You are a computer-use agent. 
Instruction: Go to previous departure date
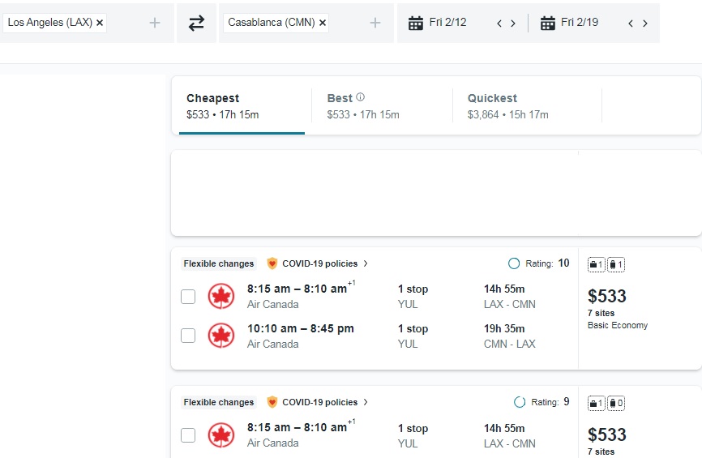pyautogui.click(x=499, y=24)
